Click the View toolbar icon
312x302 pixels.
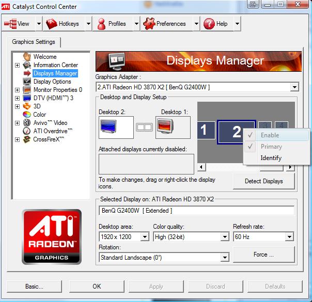pyautogui.click(x=10, y=24)
